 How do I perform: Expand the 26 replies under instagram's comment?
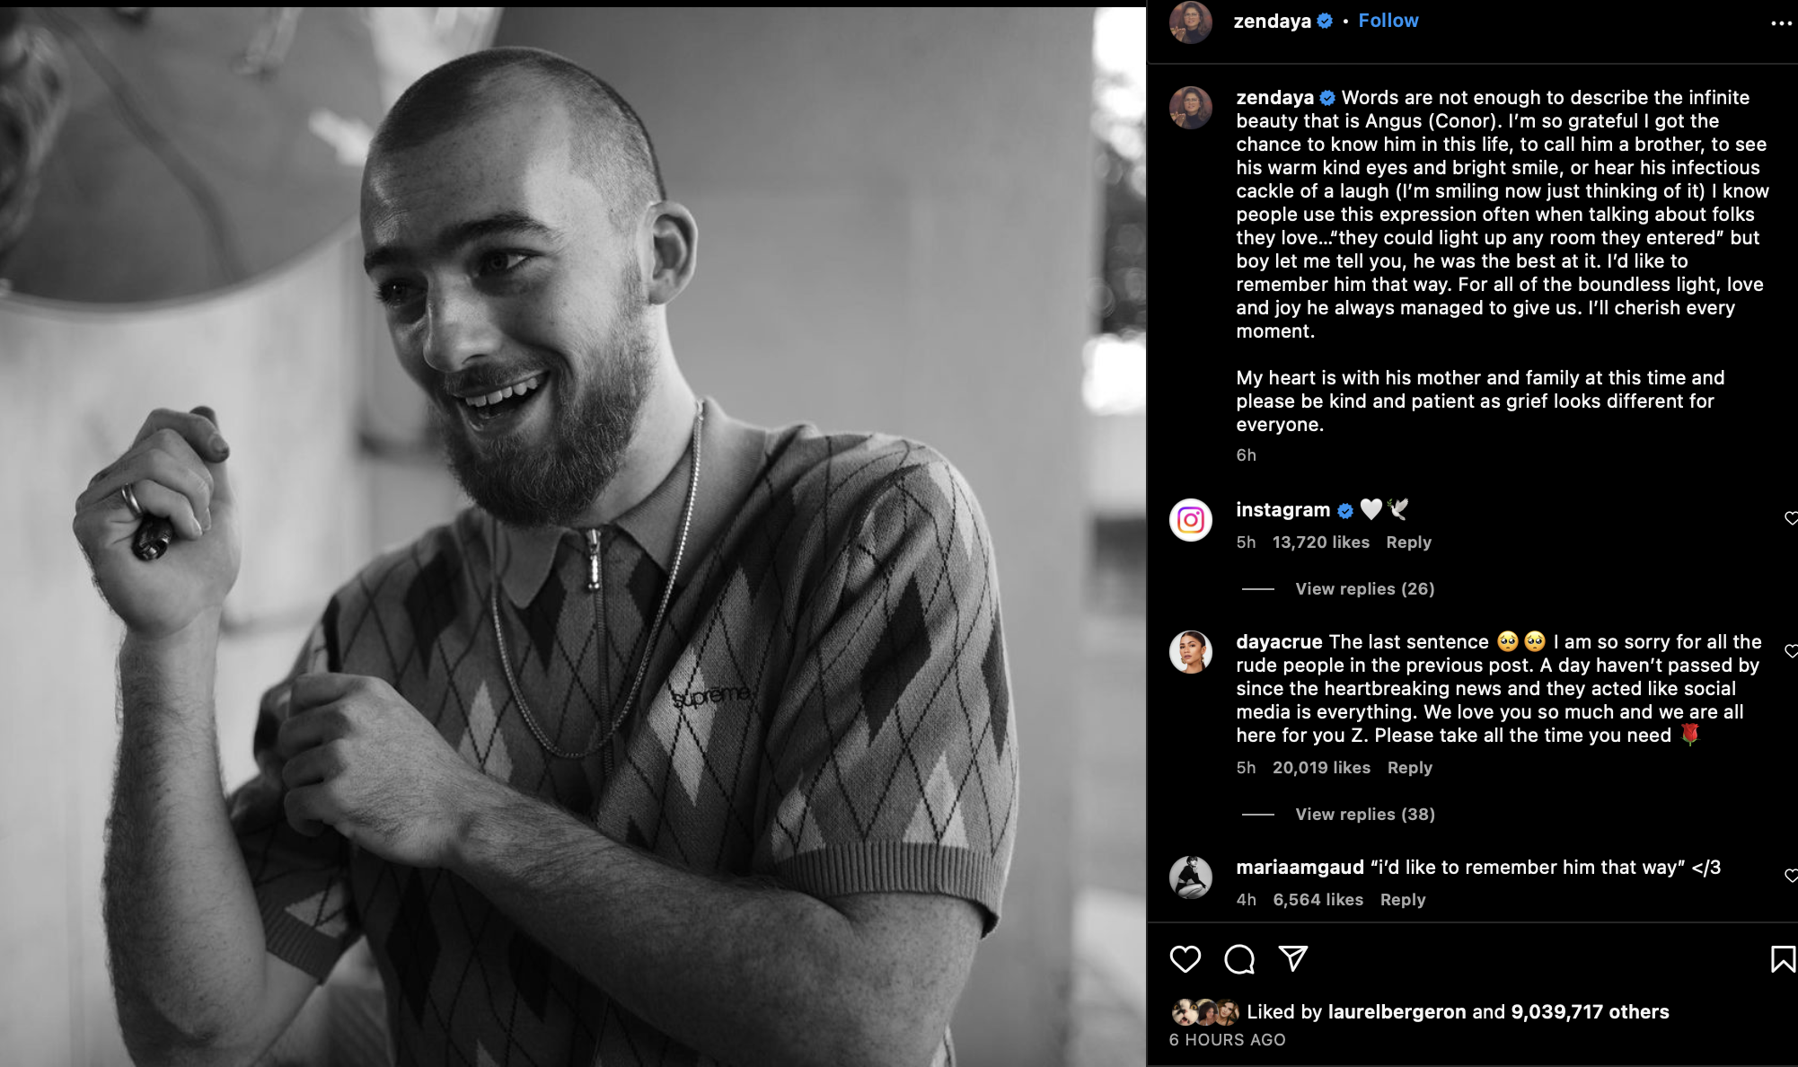(1364, 589)
